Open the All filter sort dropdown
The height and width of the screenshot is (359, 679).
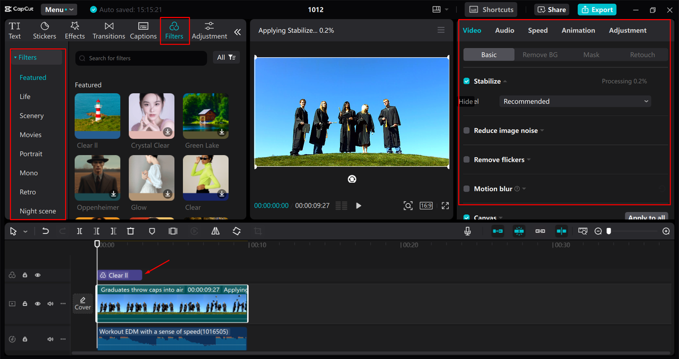[x=227, y=57]
